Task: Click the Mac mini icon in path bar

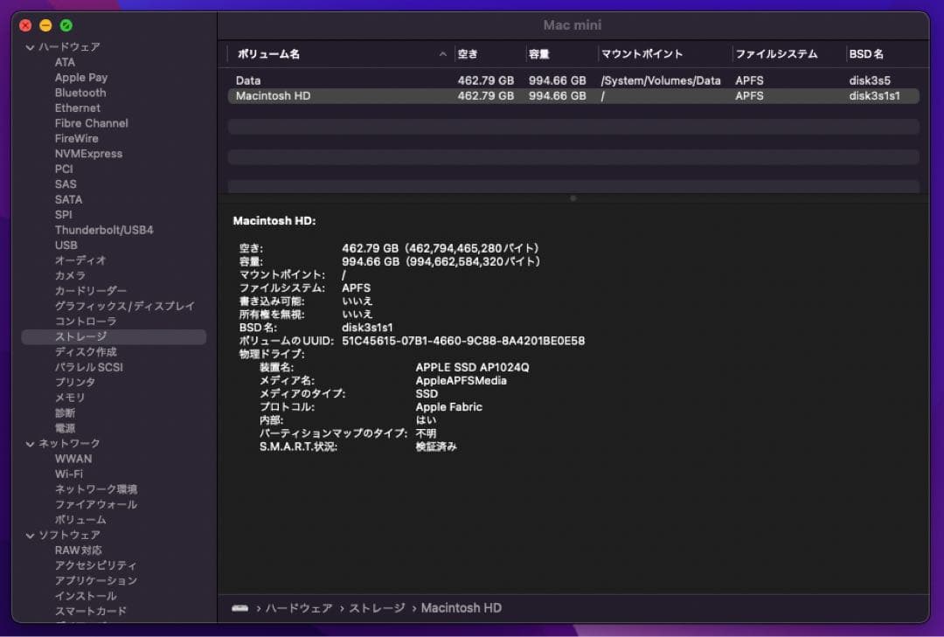Action: pos(239,608)
